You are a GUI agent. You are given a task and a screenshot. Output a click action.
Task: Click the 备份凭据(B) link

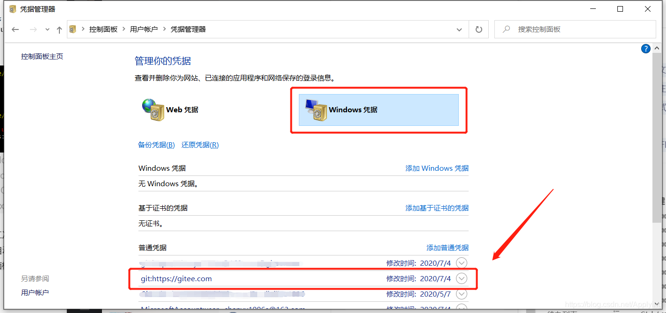(156, 145)
